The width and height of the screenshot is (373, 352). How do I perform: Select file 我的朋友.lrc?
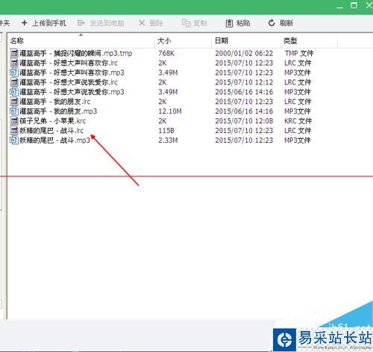pos(54,102)
